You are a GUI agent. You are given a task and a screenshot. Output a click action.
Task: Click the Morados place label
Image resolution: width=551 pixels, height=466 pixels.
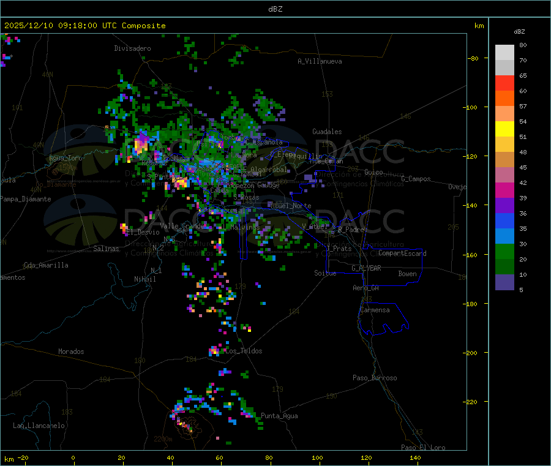click(71, 351)
